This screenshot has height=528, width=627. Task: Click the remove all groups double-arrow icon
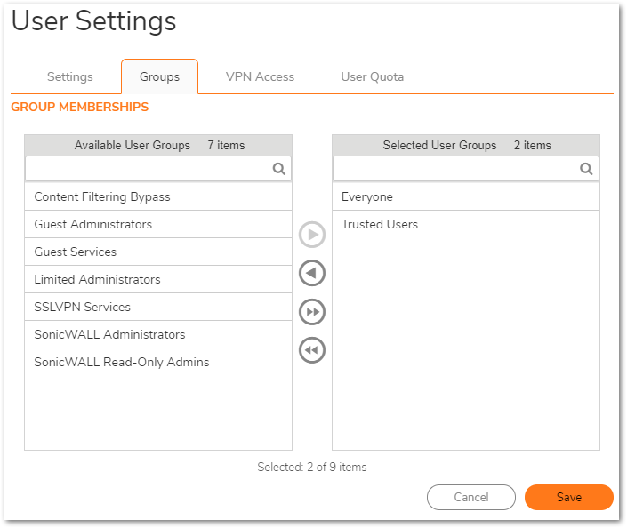coord(312,350)
